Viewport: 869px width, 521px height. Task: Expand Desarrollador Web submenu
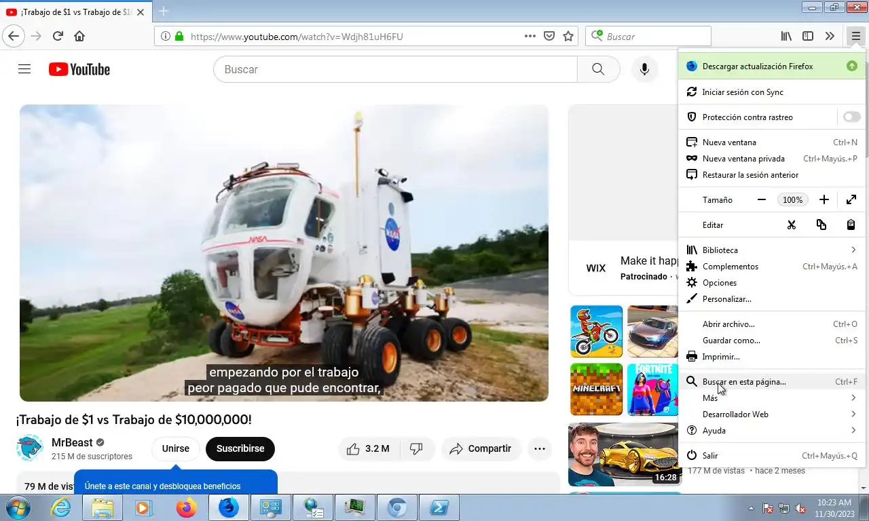[772, 414]
